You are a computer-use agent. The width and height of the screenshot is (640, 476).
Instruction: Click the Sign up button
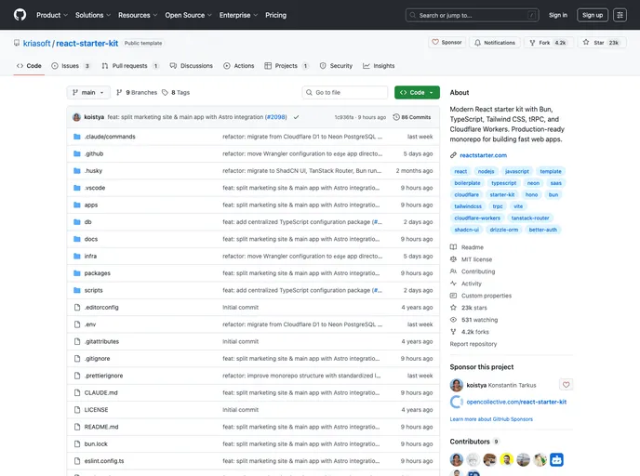pyautogui.click(x=593, y=15)
